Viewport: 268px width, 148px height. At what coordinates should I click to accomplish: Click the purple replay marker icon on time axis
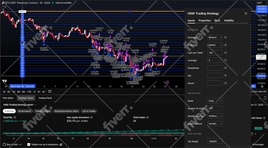[x=167, y=83]
